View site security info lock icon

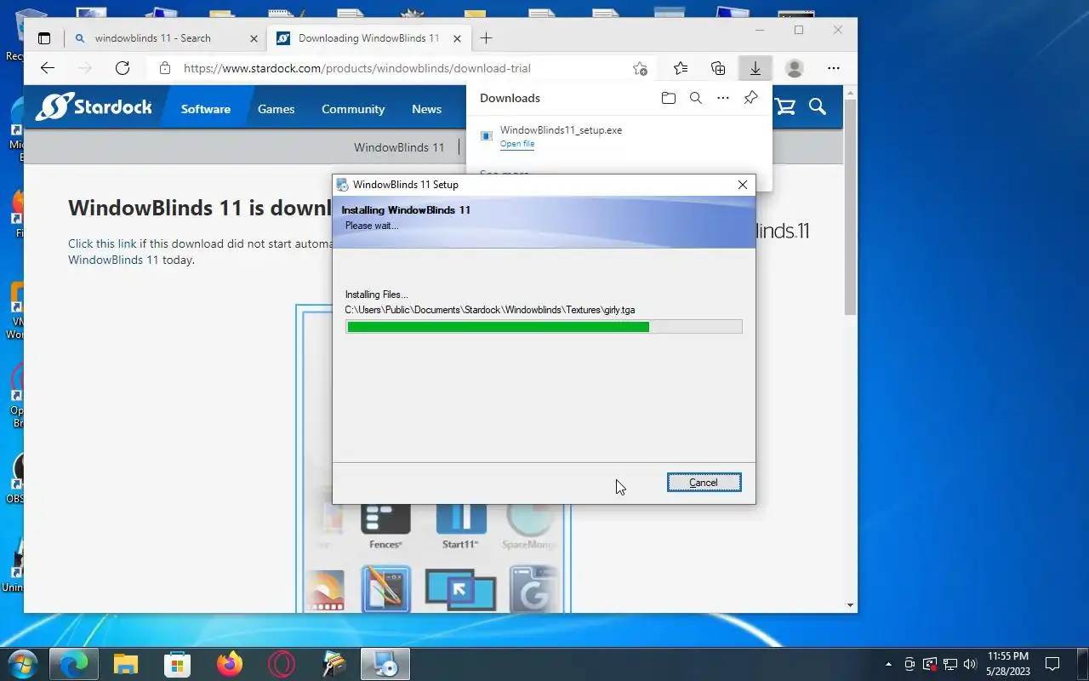[165, 68]
